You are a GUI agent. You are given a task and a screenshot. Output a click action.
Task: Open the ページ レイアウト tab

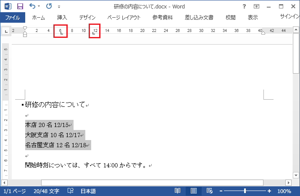click(x=124, y=17)
